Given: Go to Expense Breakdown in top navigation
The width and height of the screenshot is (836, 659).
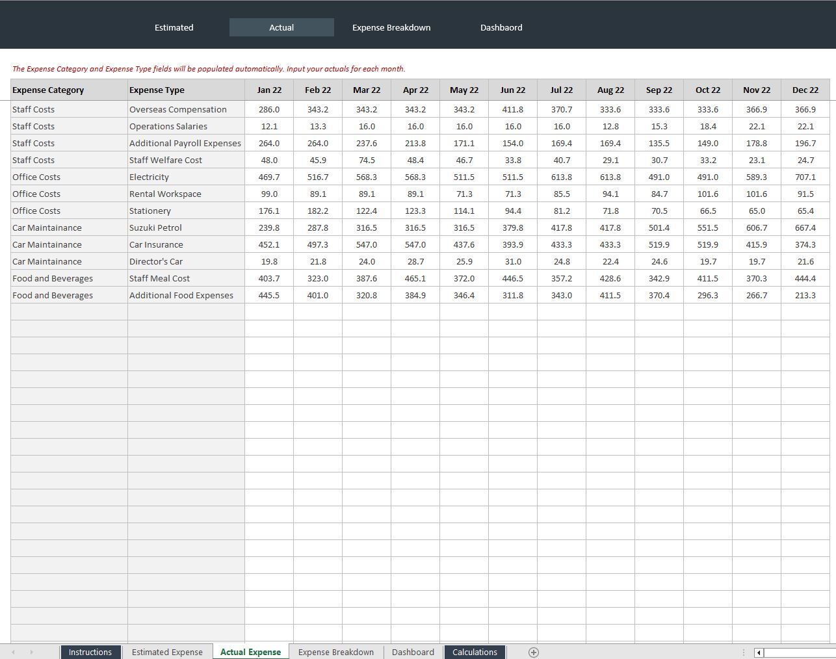Looking at the screenshot, I should 391,27.
